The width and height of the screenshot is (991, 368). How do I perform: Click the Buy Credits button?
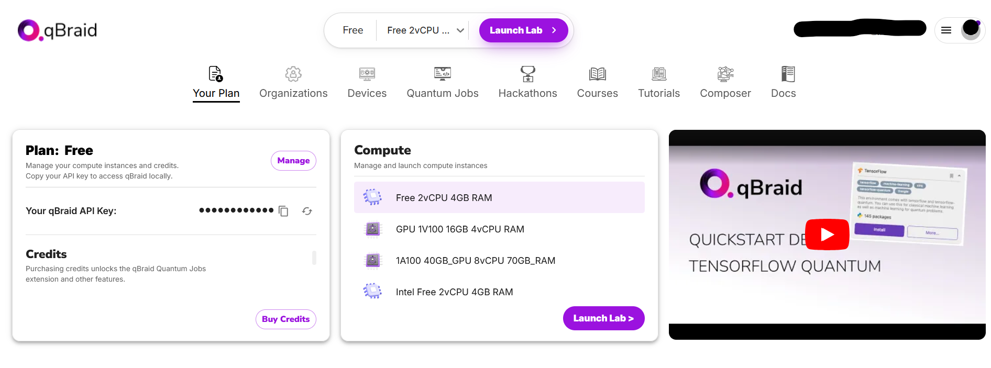[x=285, y=319]
